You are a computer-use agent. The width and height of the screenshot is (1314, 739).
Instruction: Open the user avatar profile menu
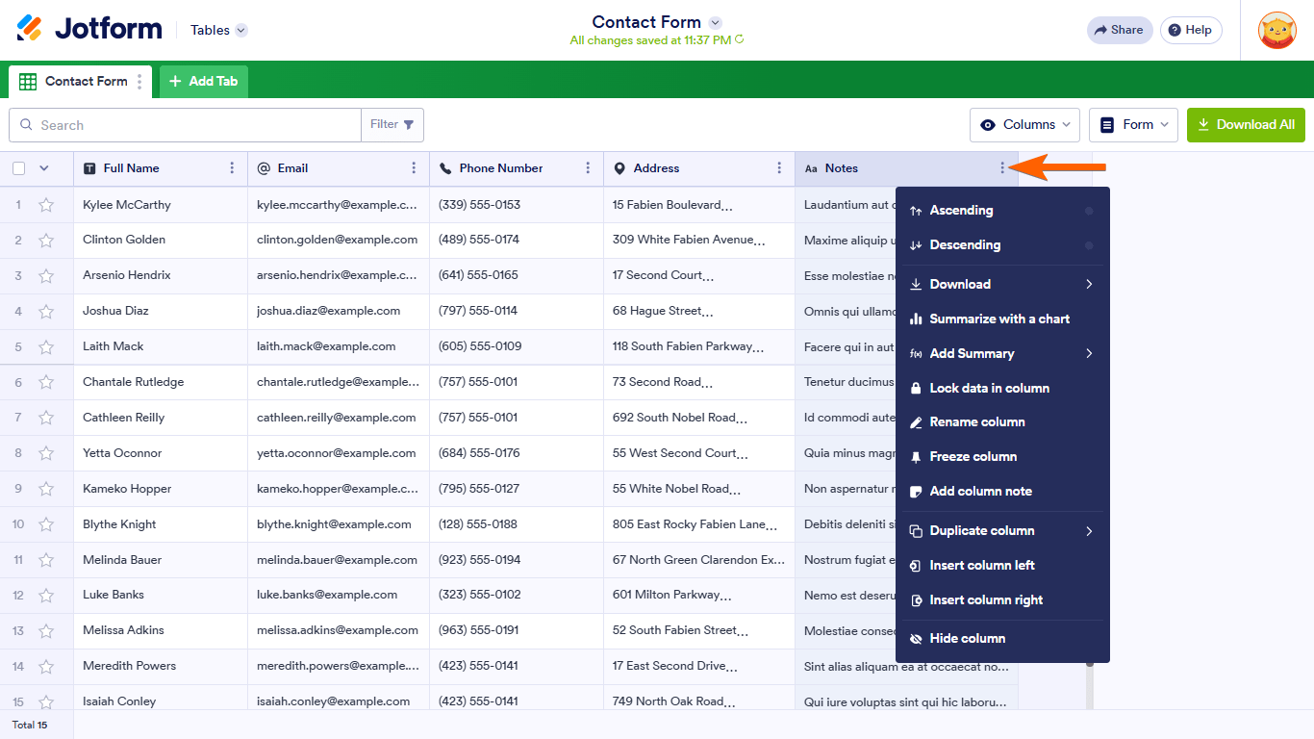pos(1276,30)
